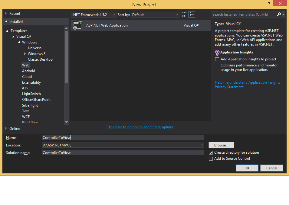The image size is (289, 205).
Task: Select the Web template category
Action: (x=26, y=65)
